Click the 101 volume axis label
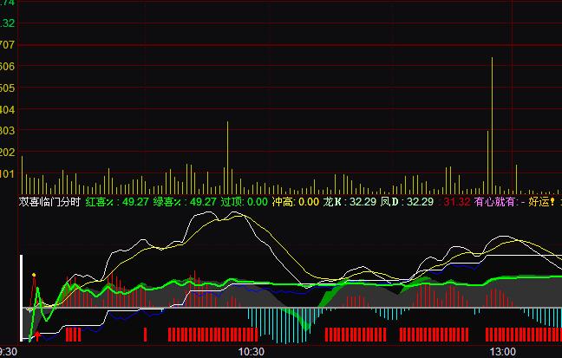 point(8,174)
